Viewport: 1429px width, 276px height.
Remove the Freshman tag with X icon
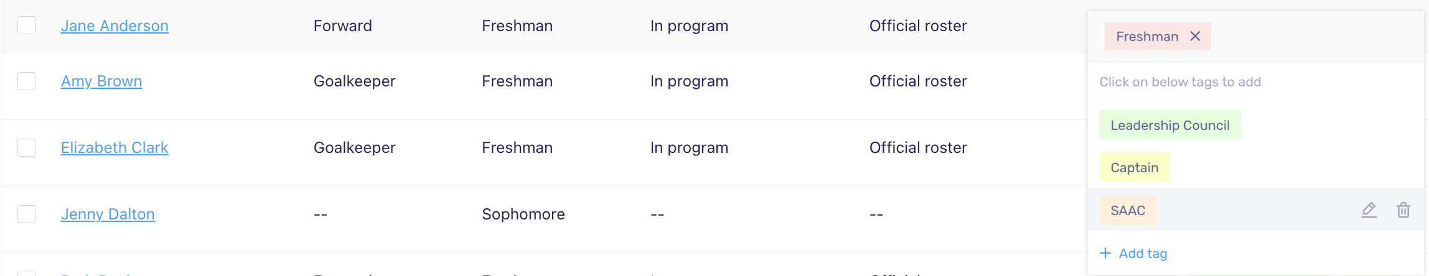pyautogui.click(x=1195, y=36)
